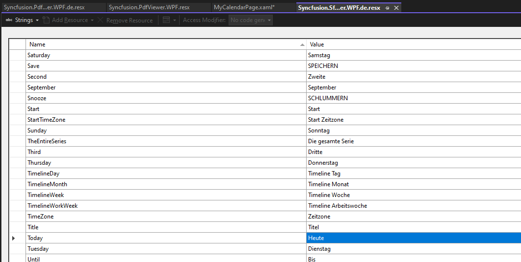
Task: Click the Die gesamte Serie value cell
Action: coord(413,141)
